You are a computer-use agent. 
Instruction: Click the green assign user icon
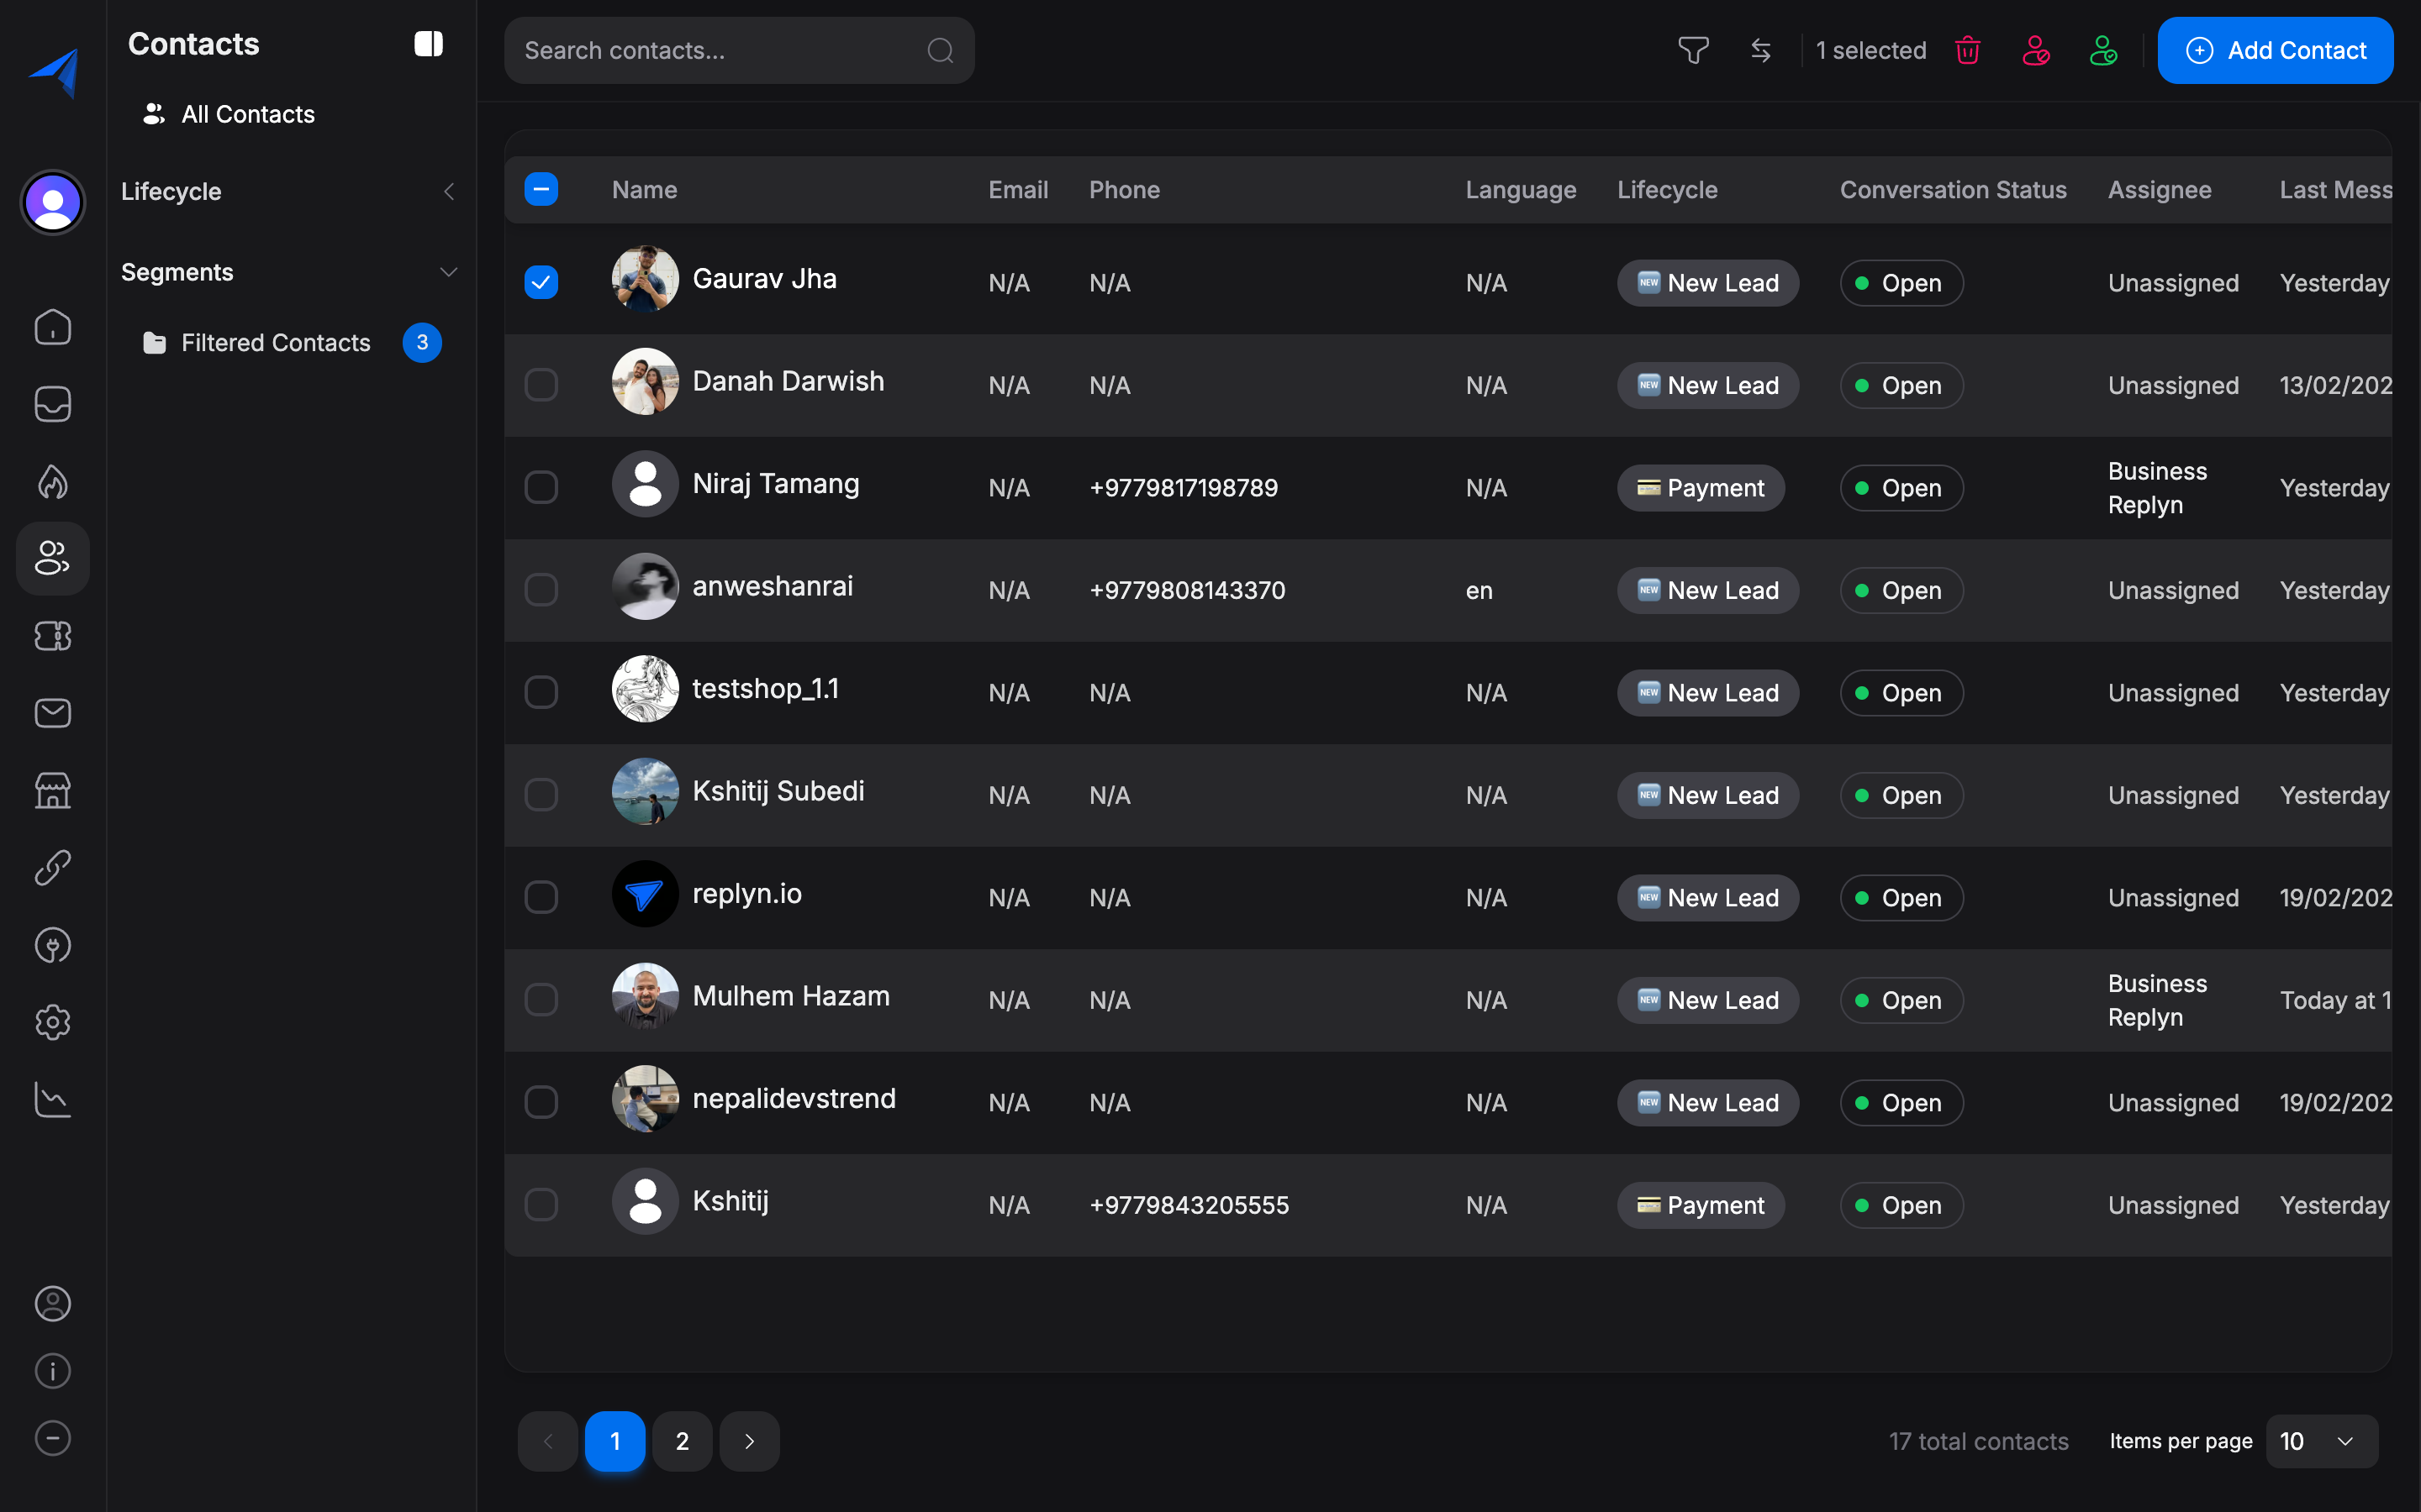[x=2103, y=50]
